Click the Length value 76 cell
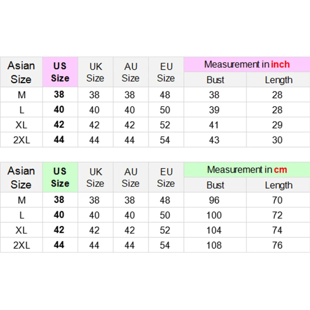 click(x=277, y=245)
